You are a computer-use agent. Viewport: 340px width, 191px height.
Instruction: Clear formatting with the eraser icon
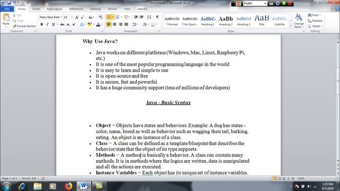click(100, 17)
